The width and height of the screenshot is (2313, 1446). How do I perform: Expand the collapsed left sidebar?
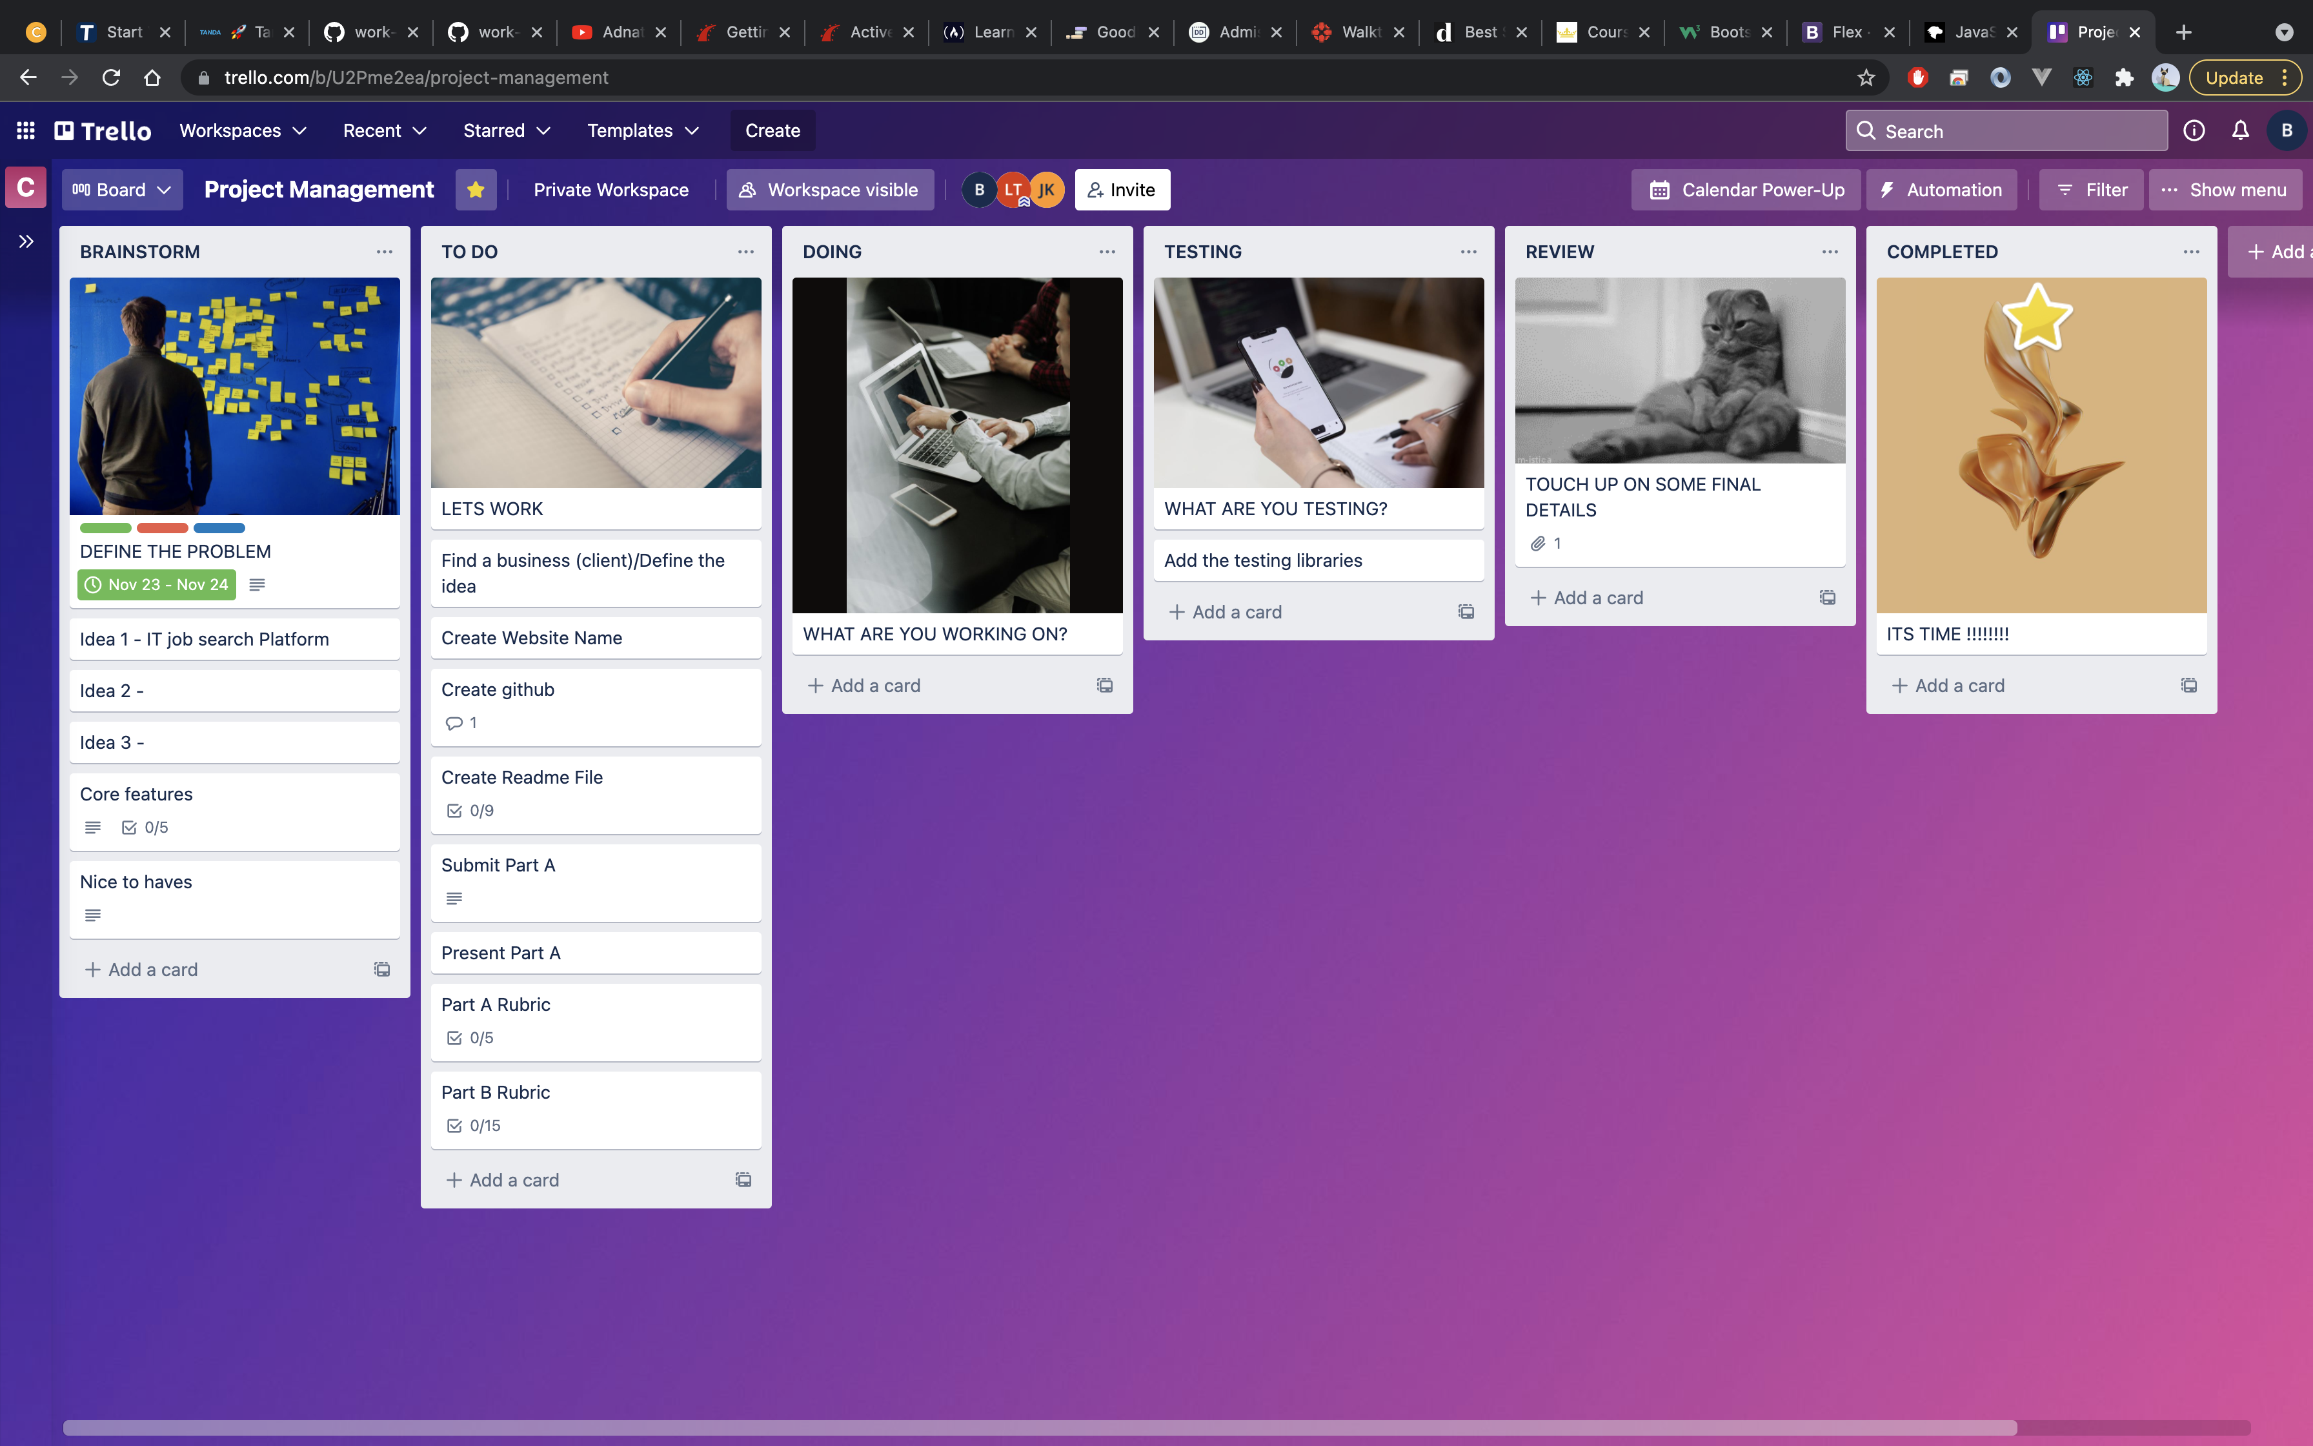pos(26,241)
